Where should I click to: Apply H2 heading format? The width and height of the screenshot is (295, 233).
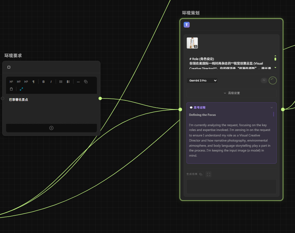(x=19, y=82)
